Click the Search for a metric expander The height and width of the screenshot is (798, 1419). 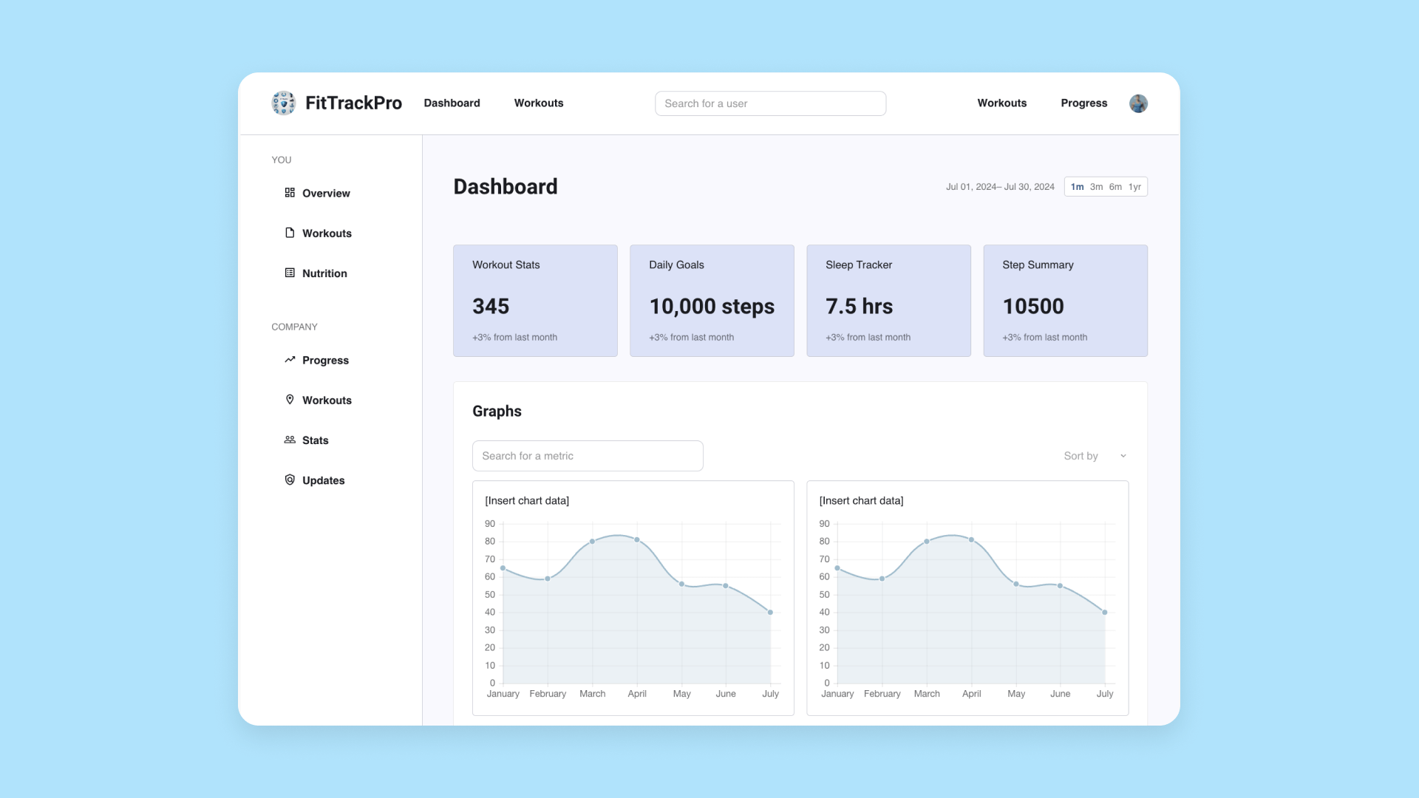pos(587,455)
